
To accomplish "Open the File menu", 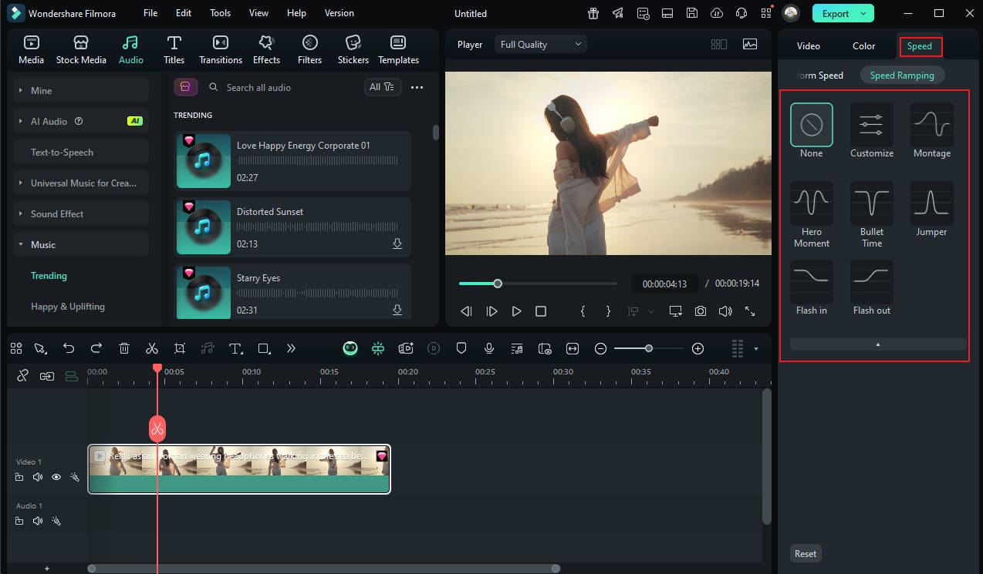I will pos(150,13).
